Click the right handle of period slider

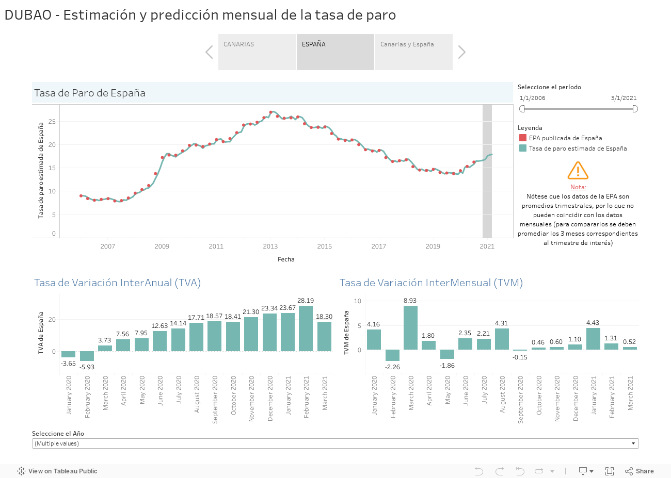tap(635, 109)
